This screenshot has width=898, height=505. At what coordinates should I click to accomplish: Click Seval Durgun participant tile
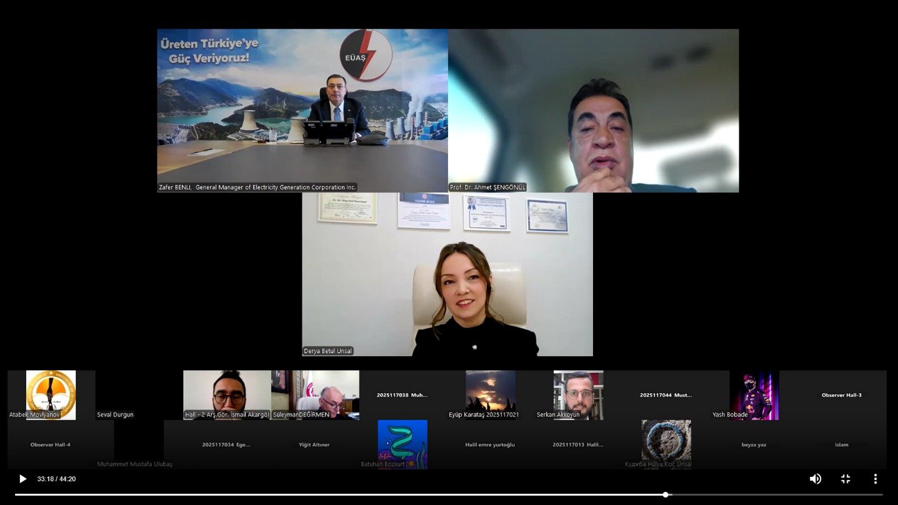coord(139,395)
